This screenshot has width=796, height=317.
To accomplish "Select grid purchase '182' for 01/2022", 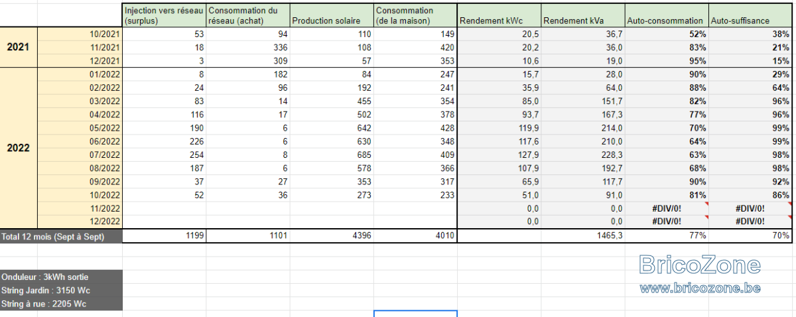I will pyautogui.click(x=248, y=74).
